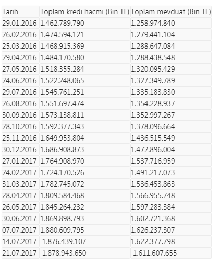Click the date cell 26.02.2016
This screenshot has height=266, width=220.
tap(20, 34)
